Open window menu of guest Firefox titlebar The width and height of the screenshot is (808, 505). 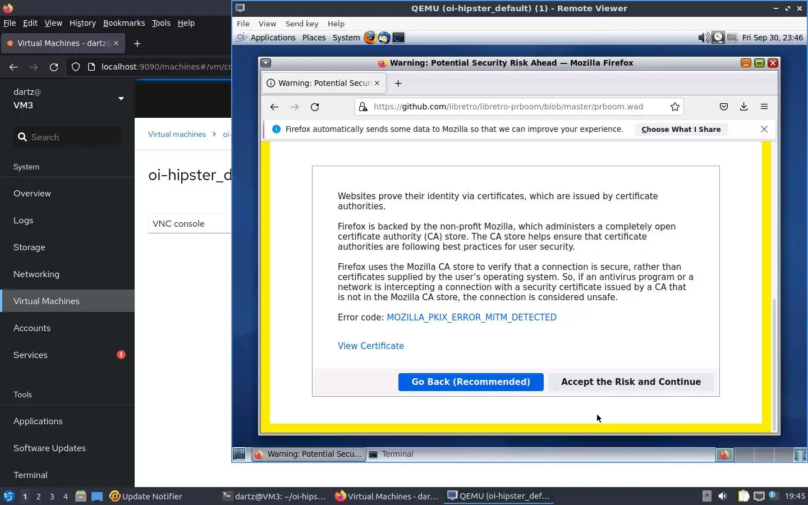tap(266, 63)
